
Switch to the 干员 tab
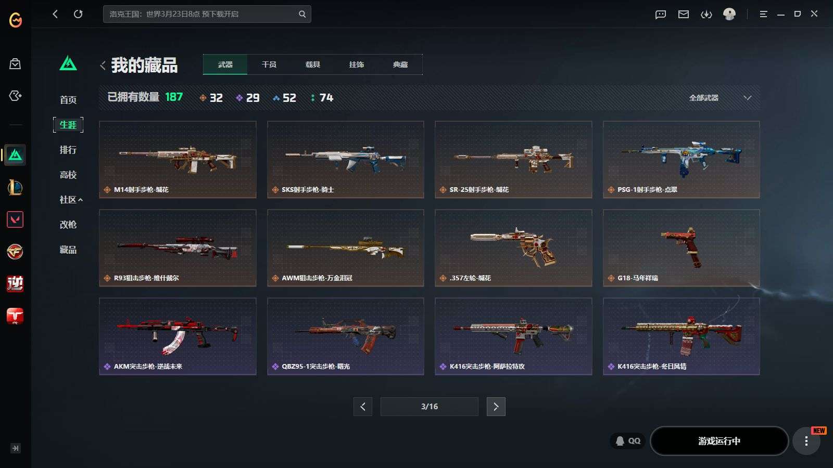pyautogui.click(x=269, y=64)
